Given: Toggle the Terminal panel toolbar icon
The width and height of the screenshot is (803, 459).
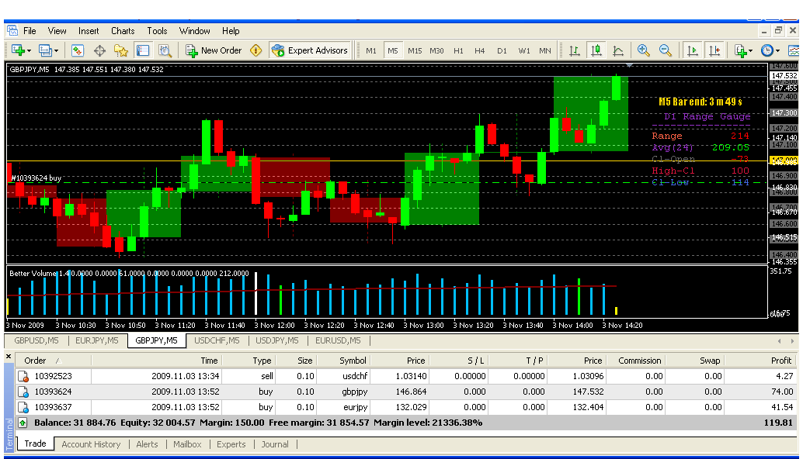Looking at the screenshot, I should click(143, 50).
